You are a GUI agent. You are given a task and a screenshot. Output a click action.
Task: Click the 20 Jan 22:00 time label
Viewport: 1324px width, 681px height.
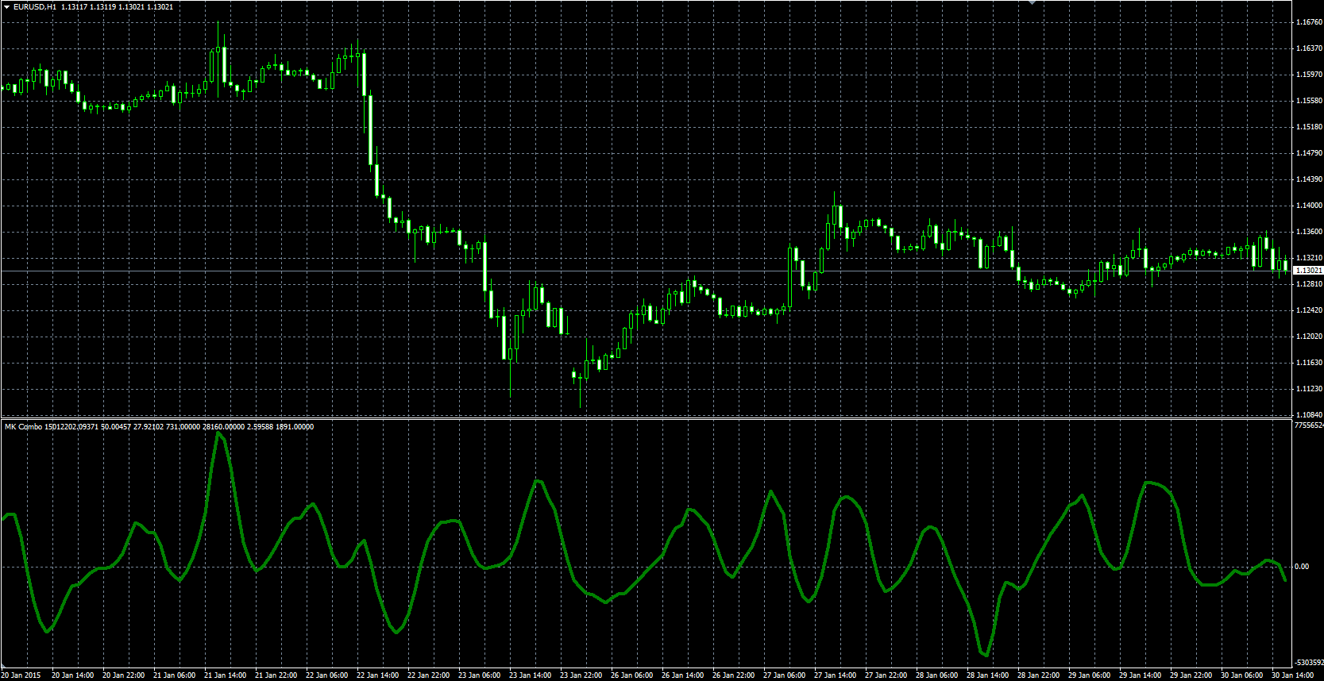123,675
